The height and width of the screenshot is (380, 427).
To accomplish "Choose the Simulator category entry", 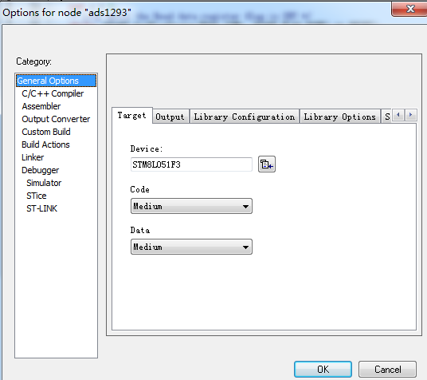I will pos(44,183).
